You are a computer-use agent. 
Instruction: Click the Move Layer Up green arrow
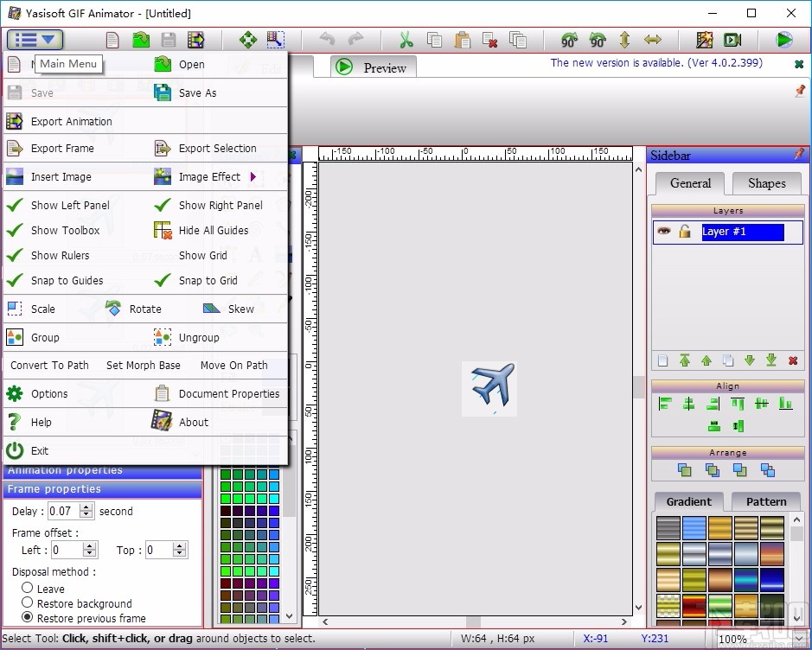(706, 360)
